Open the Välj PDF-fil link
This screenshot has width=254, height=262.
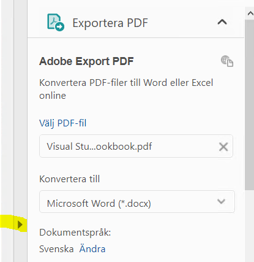pyautogui.click(x=62, y=123)
